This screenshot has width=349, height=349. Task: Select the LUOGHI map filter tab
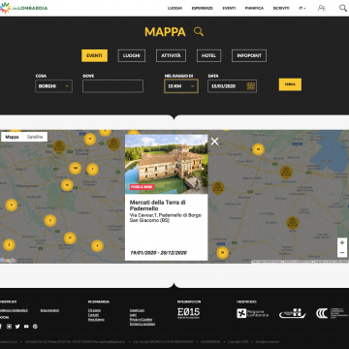(132, 55)
